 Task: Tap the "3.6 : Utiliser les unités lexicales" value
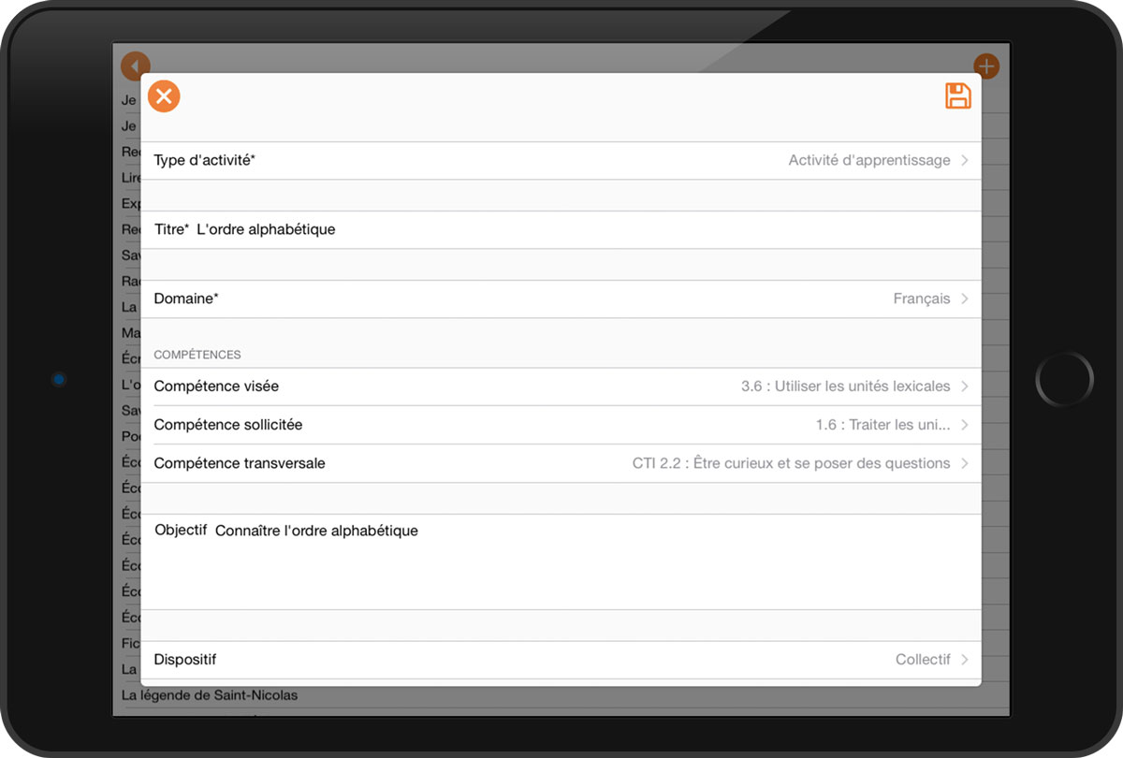coord(845,386)
